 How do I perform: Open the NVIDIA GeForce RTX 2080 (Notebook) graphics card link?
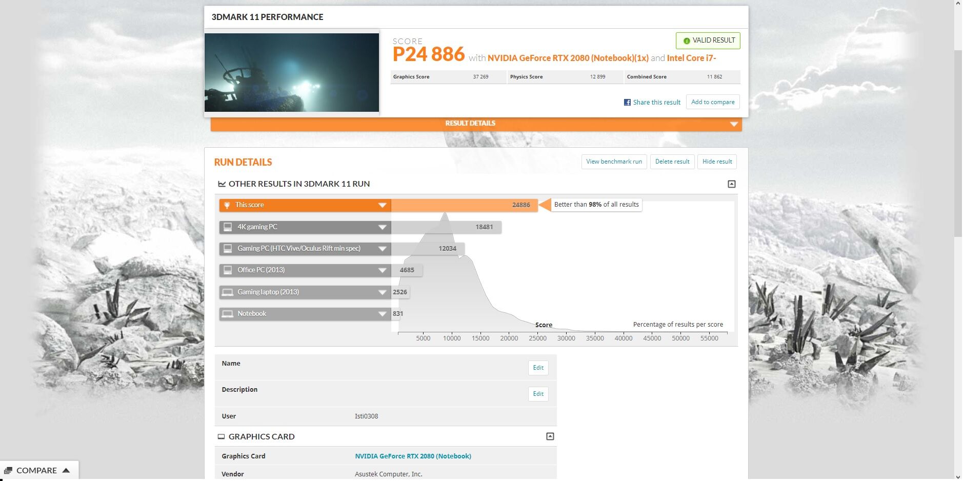[x=413, y=456]
